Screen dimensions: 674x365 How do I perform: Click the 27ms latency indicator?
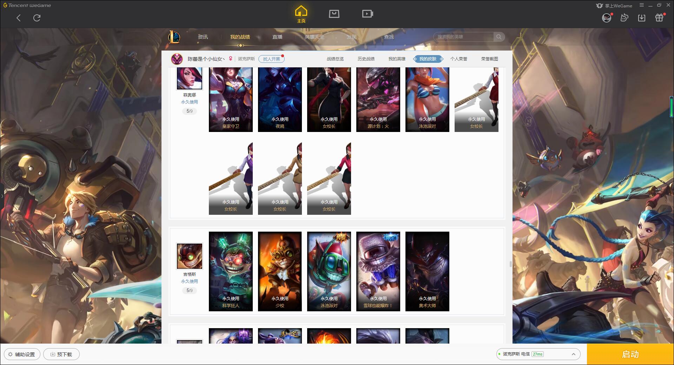click(x=537, y=354)
